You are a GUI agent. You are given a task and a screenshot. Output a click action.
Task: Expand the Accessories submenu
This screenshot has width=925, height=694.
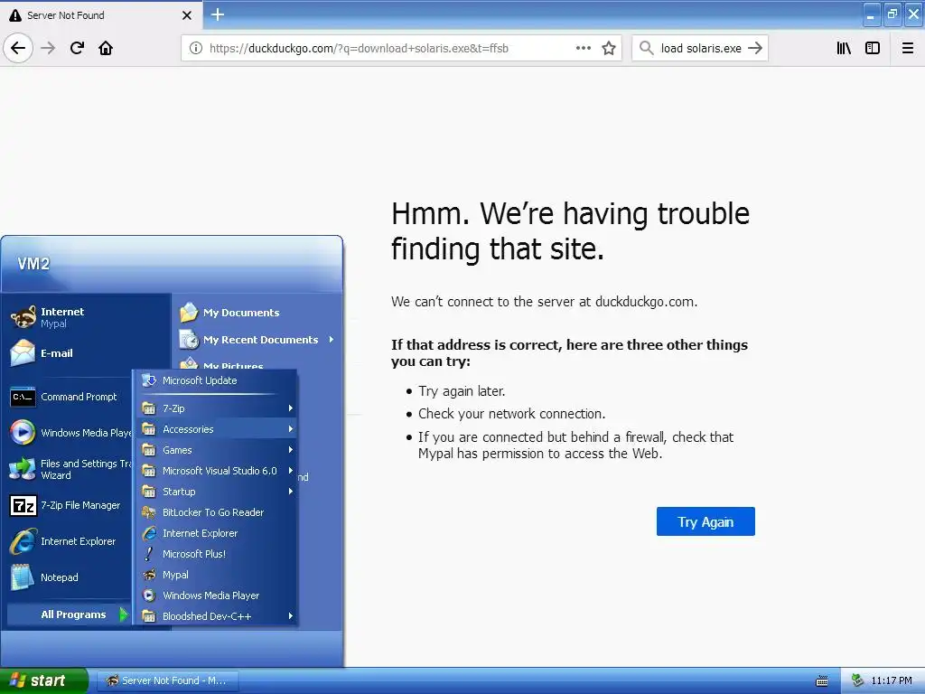click(x=215, y=429)
